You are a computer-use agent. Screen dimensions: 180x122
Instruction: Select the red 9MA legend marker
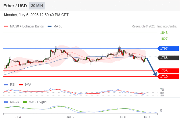tap(21, 85)
